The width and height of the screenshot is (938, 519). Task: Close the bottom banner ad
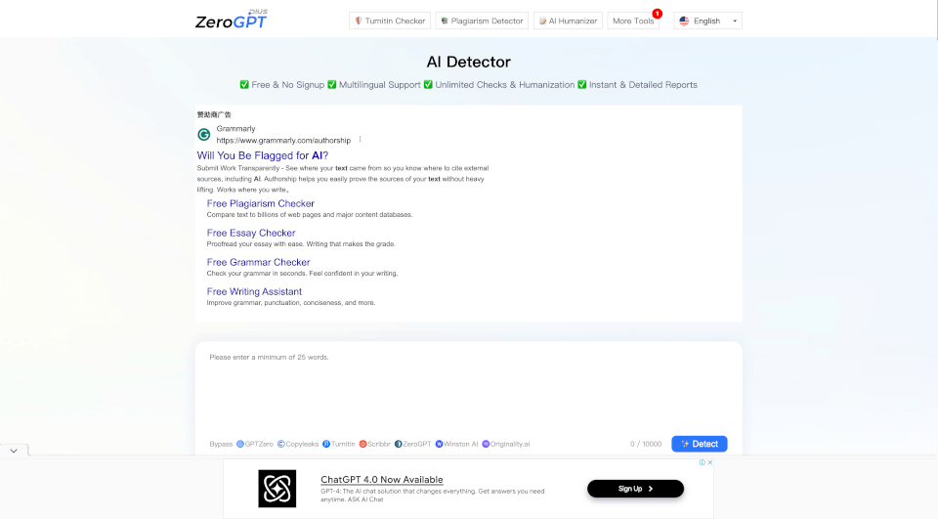[710, 462]
